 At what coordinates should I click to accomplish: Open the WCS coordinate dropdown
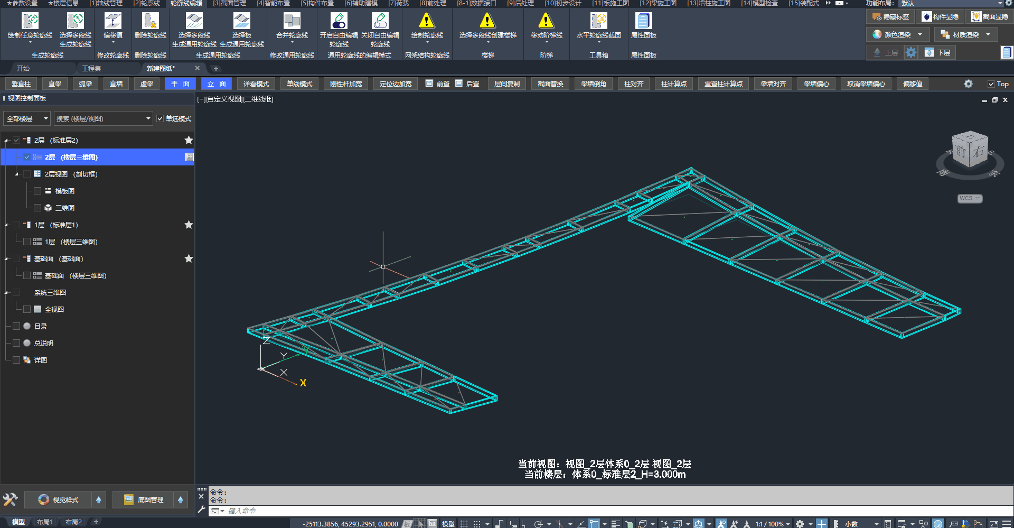pos(970,199)
